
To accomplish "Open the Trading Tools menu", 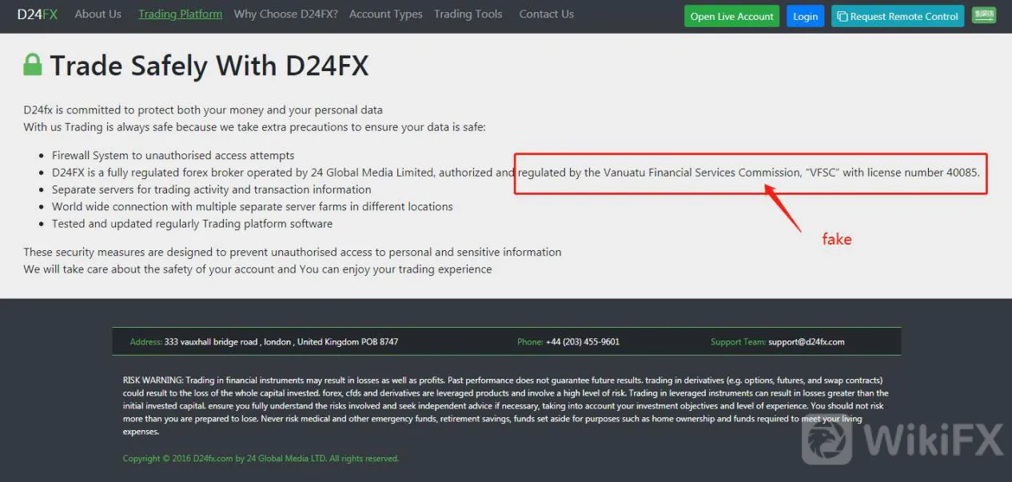I will tap(468, 14).
